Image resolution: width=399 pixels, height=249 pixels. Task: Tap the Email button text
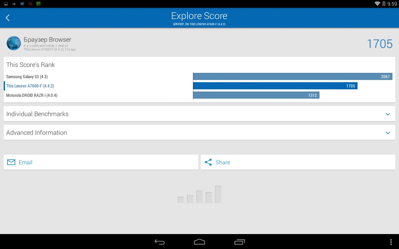tap(26, 162)
